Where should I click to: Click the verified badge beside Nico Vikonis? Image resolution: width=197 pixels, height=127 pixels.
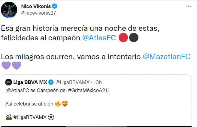[55, 6]
